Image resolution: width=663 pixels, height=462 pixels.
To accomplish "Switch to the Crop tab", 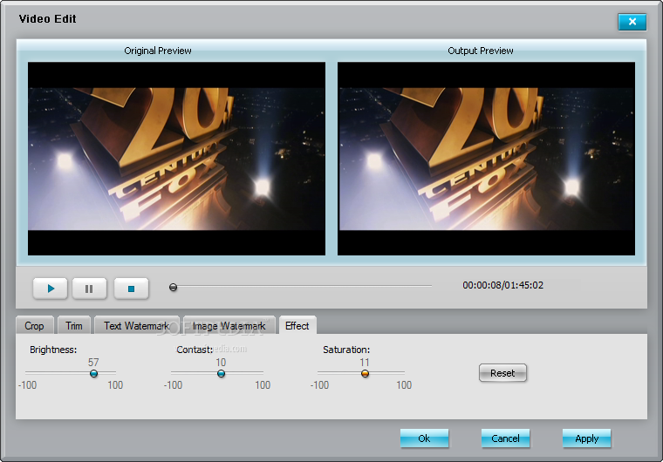I will click(34, 325).
